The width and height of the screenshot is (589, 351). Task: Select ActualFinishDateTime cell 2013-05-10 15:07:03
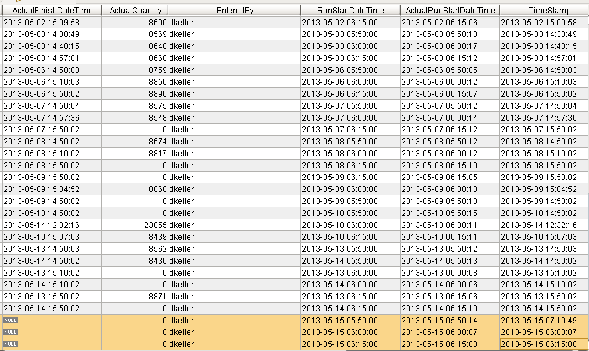[52, 236]
